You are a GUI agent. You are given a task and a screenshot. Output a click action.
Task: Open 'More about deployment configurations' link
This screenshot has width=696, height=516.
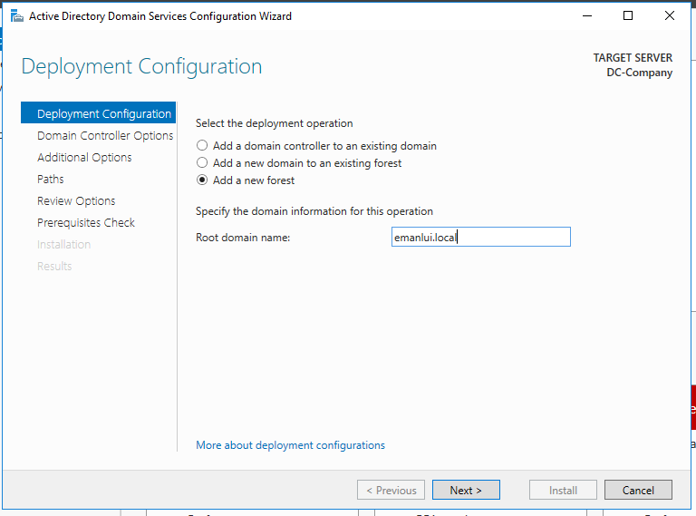point(290,445)
